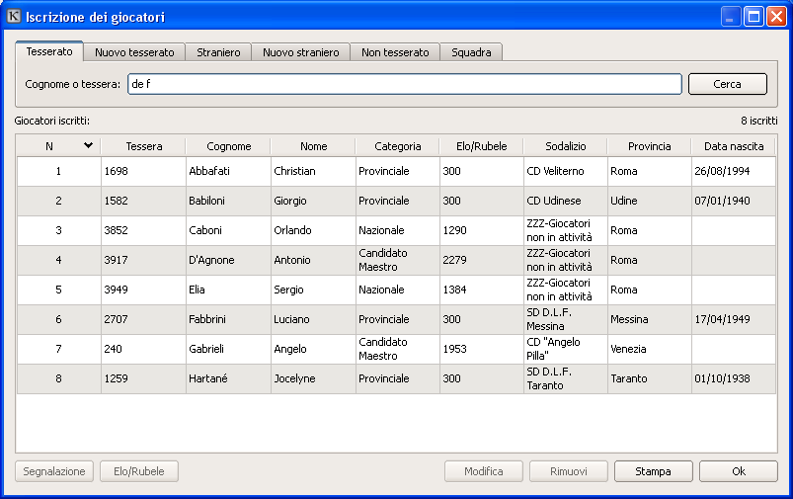The height and width of the screenshot is (499, 793).
Task: Sort by the Nome column header
Action: click(314, 146)
